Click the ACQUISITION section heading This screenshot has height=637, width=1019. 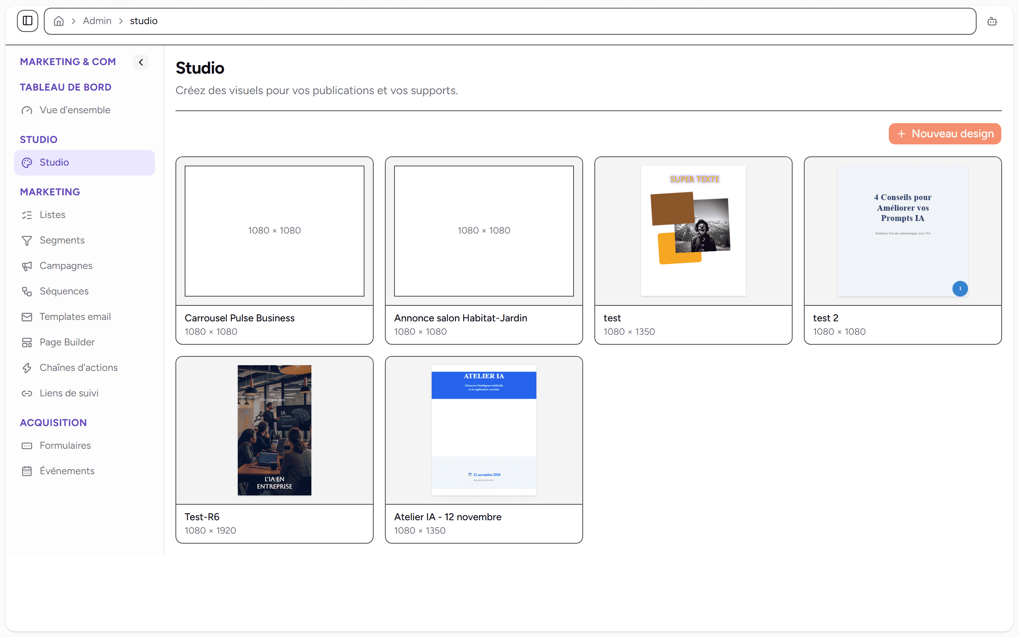53,423
